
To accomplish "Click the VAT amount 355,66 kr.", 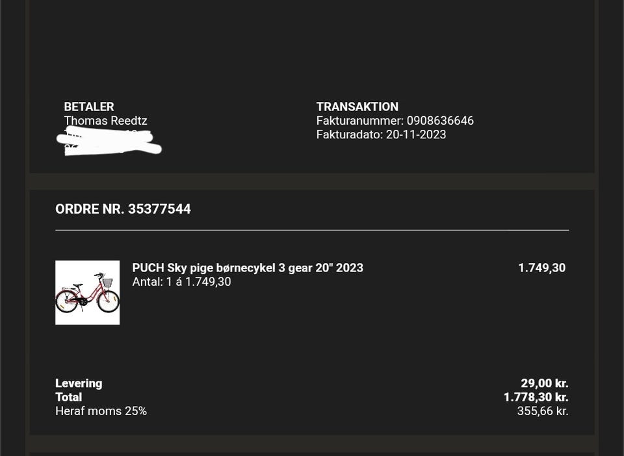I will point(542,411).
